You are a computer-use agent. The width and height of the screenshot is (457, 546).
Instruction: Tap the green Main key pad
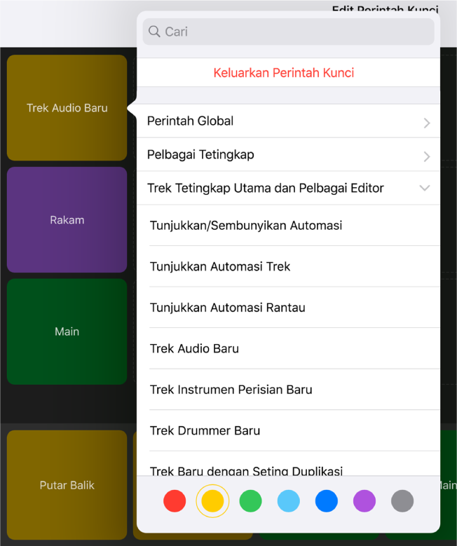coord(67,332)
